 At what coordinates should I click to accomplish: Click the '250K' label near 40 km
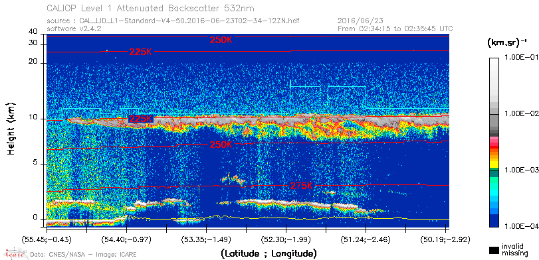pos(221,40)
